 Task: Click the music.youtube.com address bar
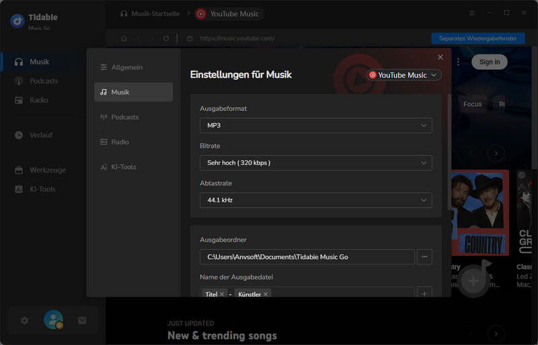237,38
